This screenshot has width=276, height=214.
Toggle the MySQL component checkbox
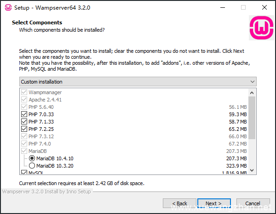tap(24, 173)
